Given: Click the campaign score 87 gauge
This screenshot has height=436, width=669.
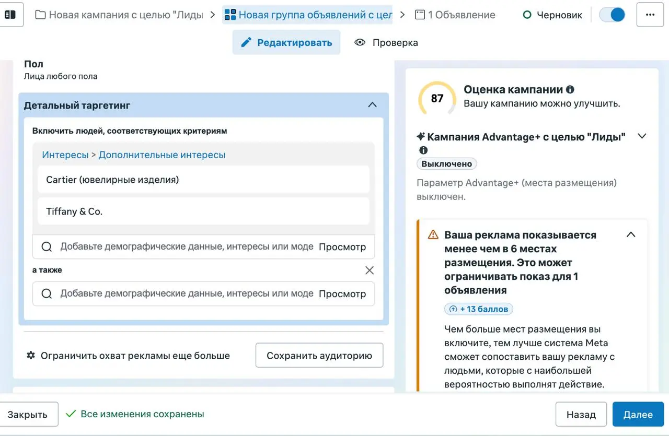Looking at the screenshot, I should [437, 98].
